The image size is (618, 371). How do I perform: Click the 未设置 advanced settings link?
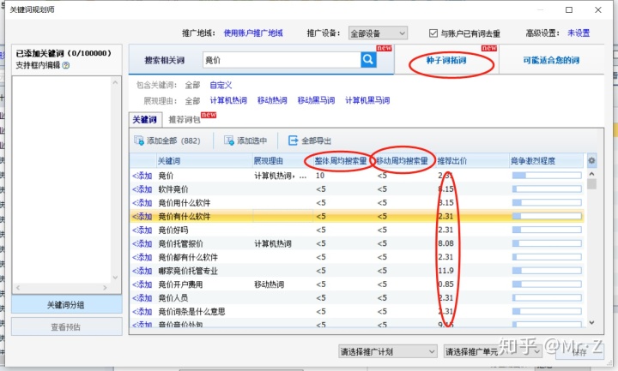point(579,33)
